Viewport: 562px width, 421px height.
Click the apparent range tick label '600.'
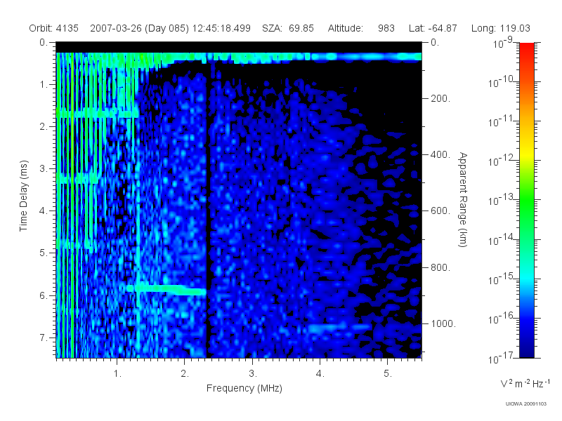pyautogui.click(x=440, y=211)
